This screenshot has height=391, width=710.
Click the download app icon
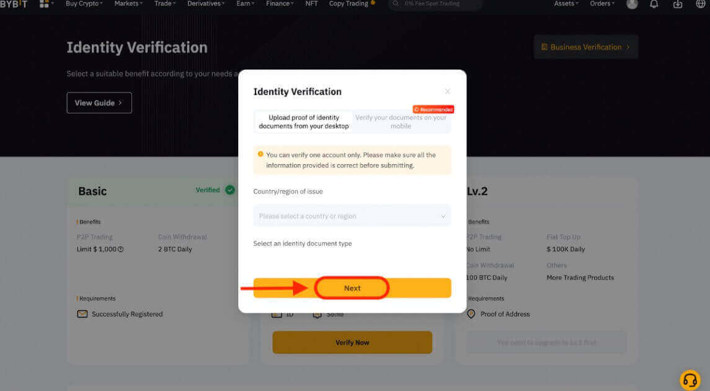pos(677,4)
